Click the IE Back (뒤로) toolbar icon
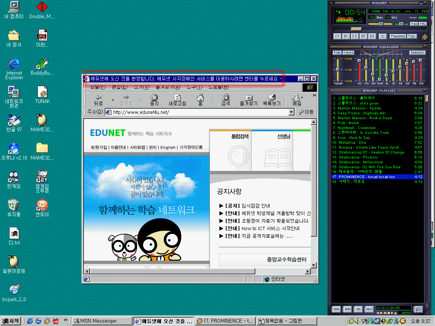This screenshot has width=435, height=326. point(98,100)
